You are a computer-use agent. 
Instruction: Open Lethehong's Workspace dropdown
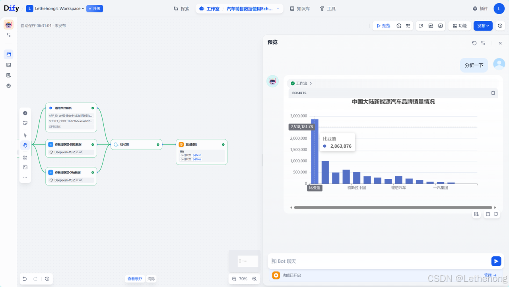point(55,8)
